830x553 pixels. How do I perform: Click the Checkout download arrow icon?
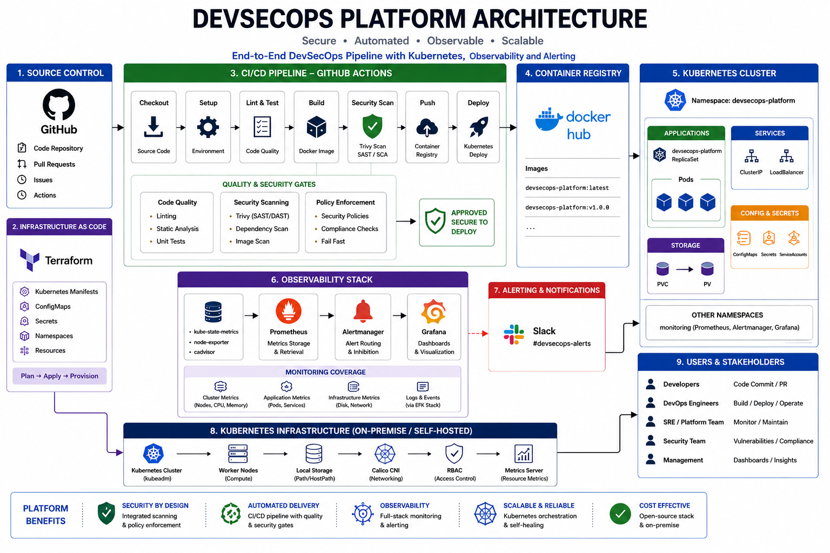[x=153, y=127]
